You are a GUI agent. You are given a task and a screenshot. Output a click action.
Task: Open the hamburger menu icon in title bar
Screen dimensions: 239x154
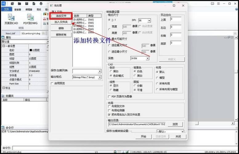pos(218,3)
